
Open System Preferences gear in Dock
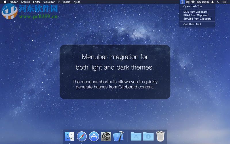pos(106,136)
